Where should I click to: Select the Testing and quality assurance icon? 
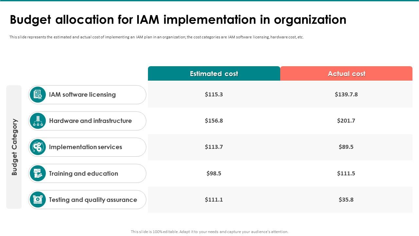(x=38, y=200)
